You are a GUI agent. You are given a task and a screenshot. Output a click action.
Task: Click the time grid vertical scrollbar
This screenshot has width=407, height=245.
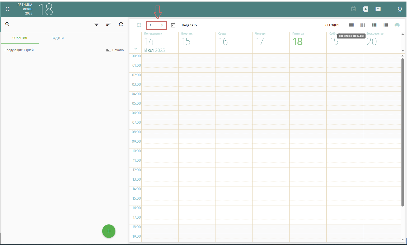403,132
